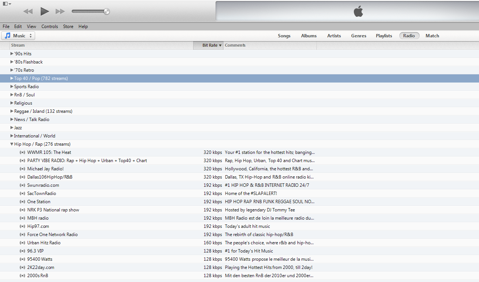Open the window menu icon at top-left

7,4
